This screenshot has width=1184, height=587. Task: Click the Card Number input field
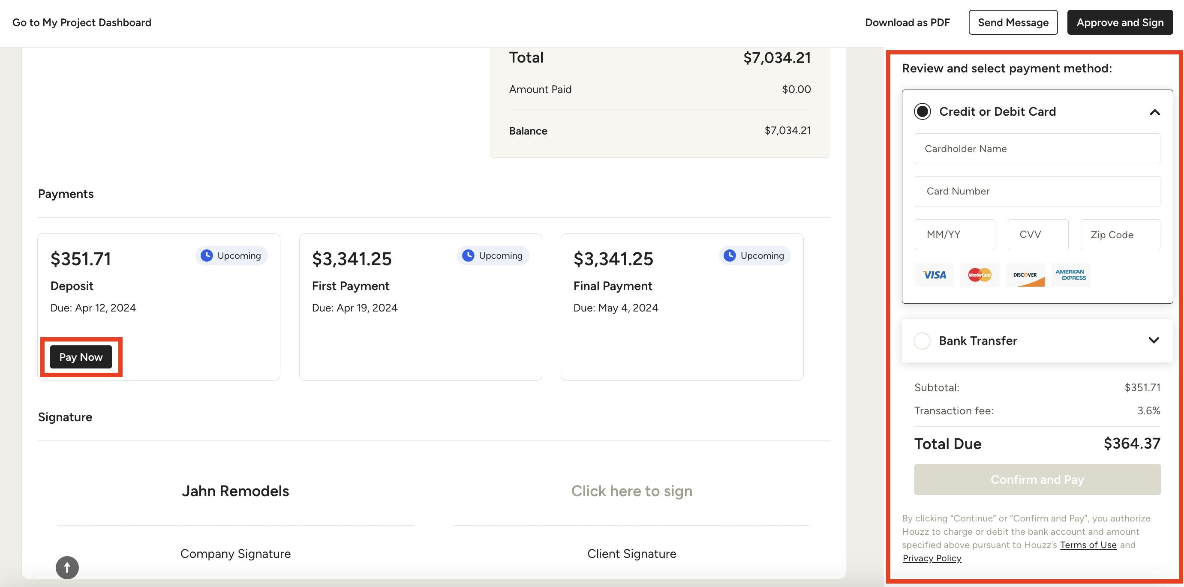click(1037, 191)
